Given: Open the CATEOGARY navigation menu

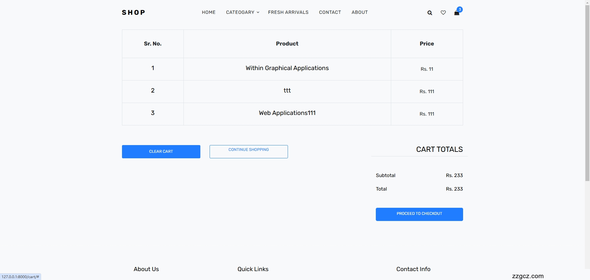Looking at the screenshot, I should 240,12.
